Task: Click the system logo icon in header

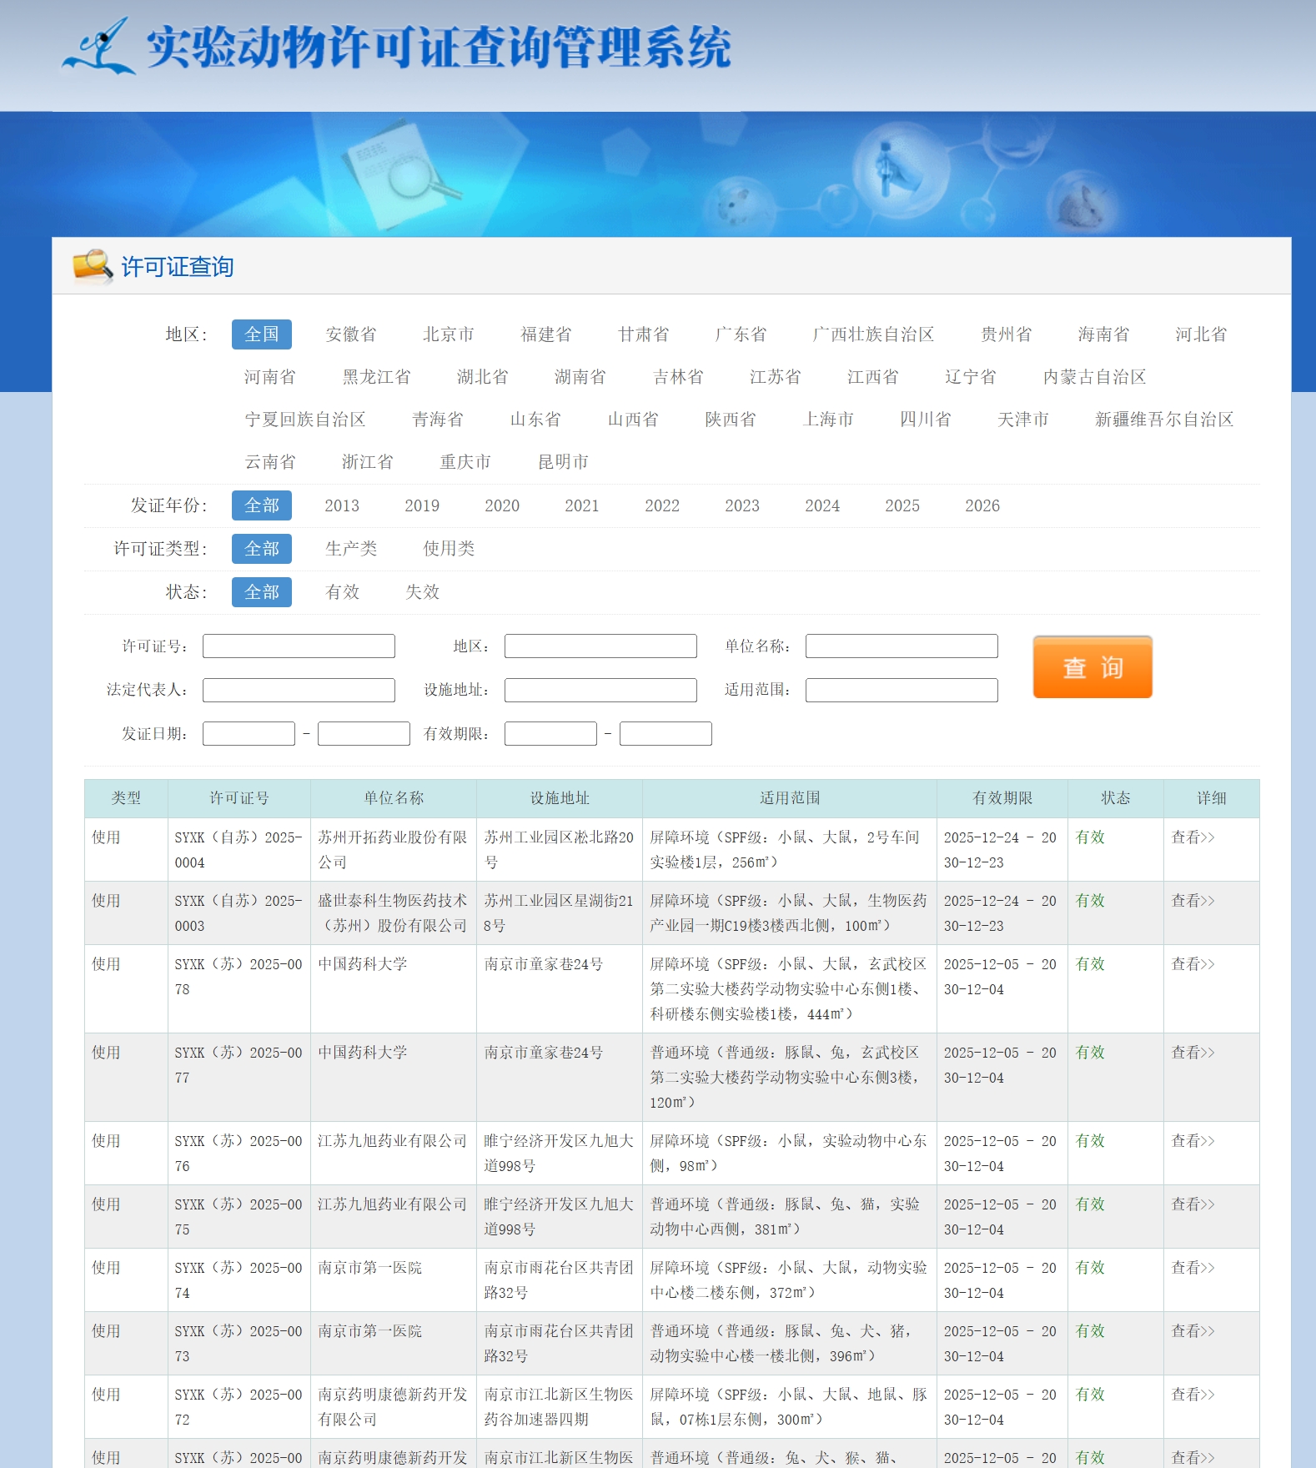Action: [99, 47]
